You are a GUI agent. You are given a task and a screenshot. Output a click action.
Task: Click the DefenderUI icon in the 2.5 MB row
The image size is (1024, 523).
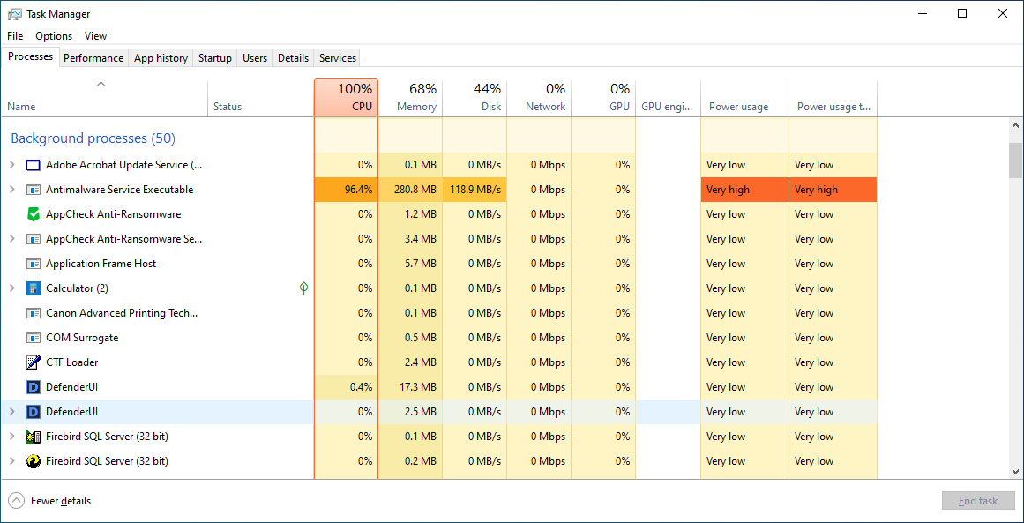[x=34, y=412]
